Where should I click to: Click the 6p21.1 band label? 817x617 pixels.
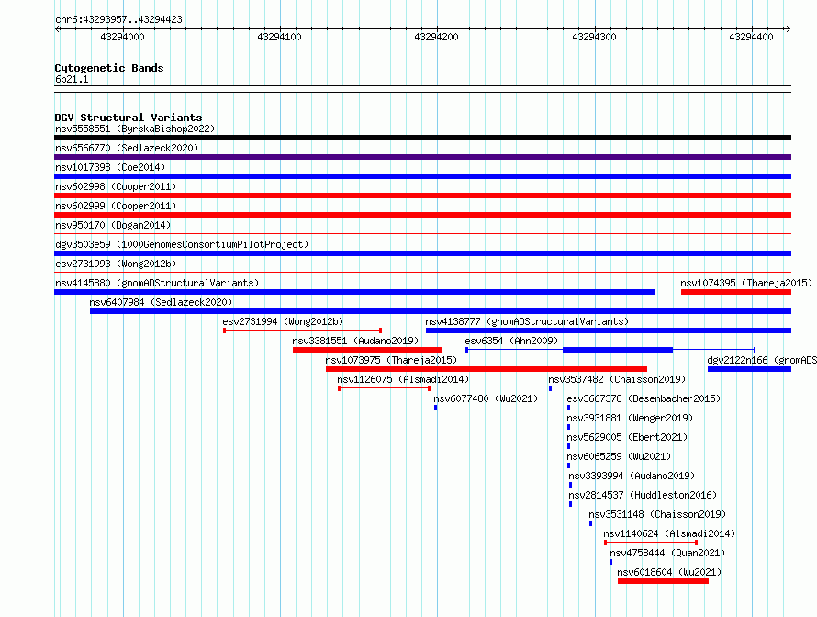click(72, 79)
